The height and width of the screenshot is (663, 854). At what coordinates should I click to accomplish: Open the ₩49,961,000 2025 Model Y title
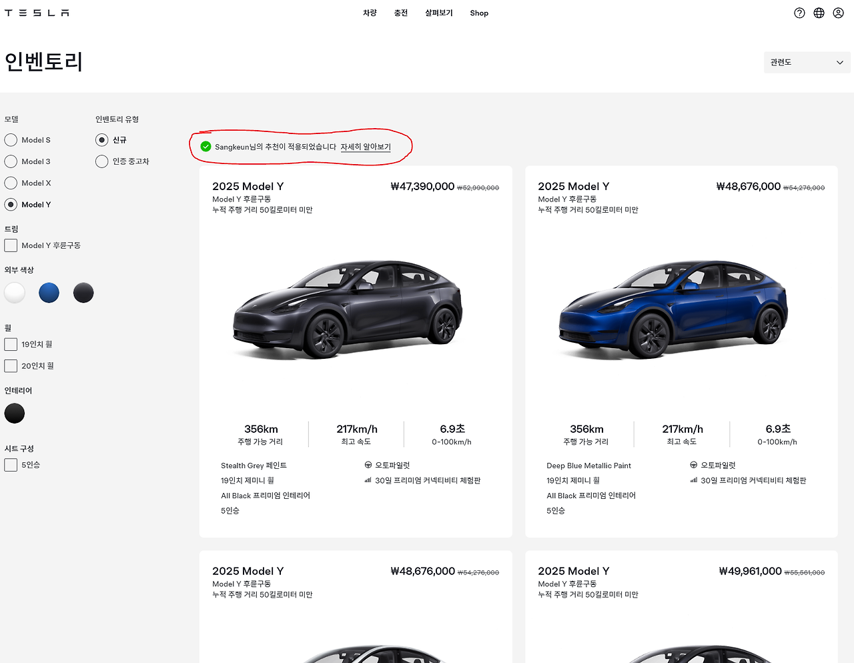[x=574, y=572]
